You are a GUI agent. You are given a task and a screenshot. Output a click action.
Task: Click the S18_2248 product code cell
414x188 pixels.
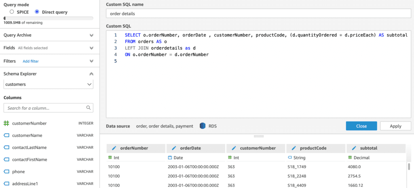pyautogui.click(x=297, y=176)
